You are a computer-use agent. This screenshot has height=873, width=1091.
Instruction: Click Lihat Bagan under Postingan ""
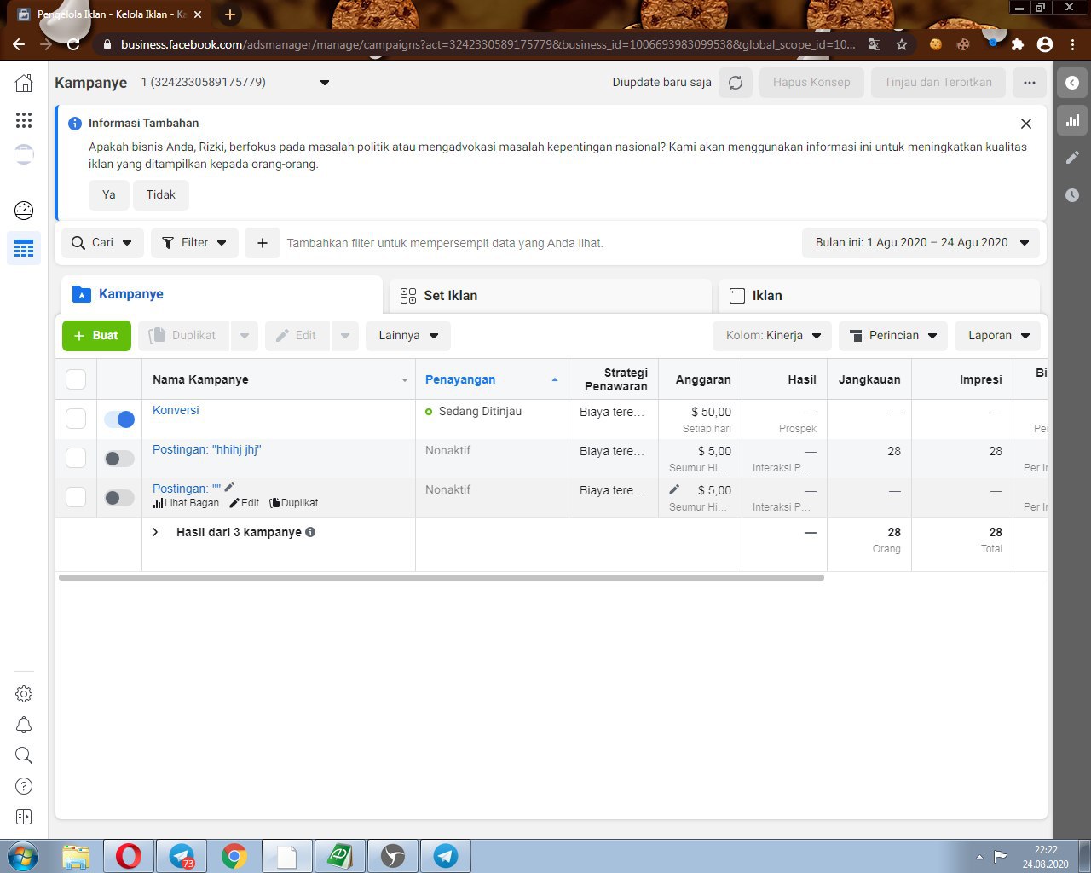(x=186, y=503)
